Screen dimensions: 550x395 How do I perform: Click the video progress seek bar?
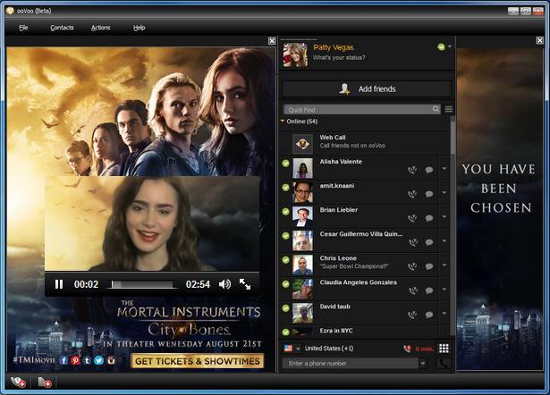tap(141, 284)
